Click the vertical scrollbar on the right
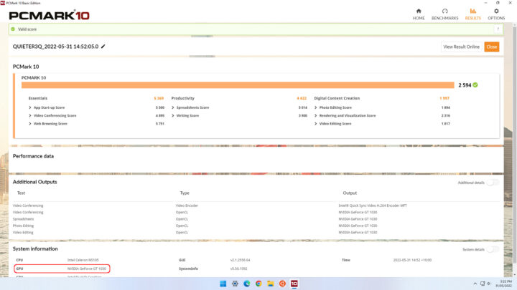The width and height of the screenshot is (517, 290). pyautogui.click(x=514, y=145)
